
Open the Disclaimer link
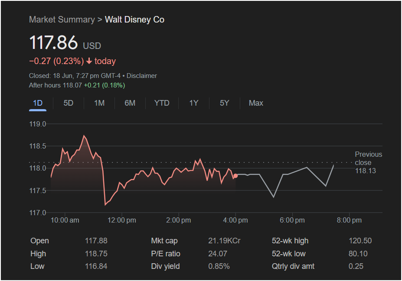click(141, 76)
